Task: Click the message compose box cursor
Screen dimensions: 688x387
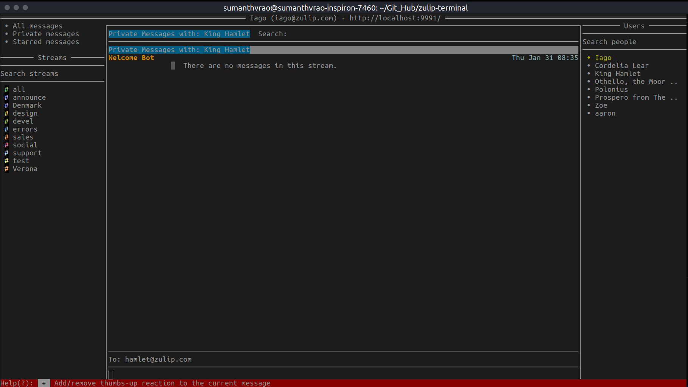Action: click(111, 375)
